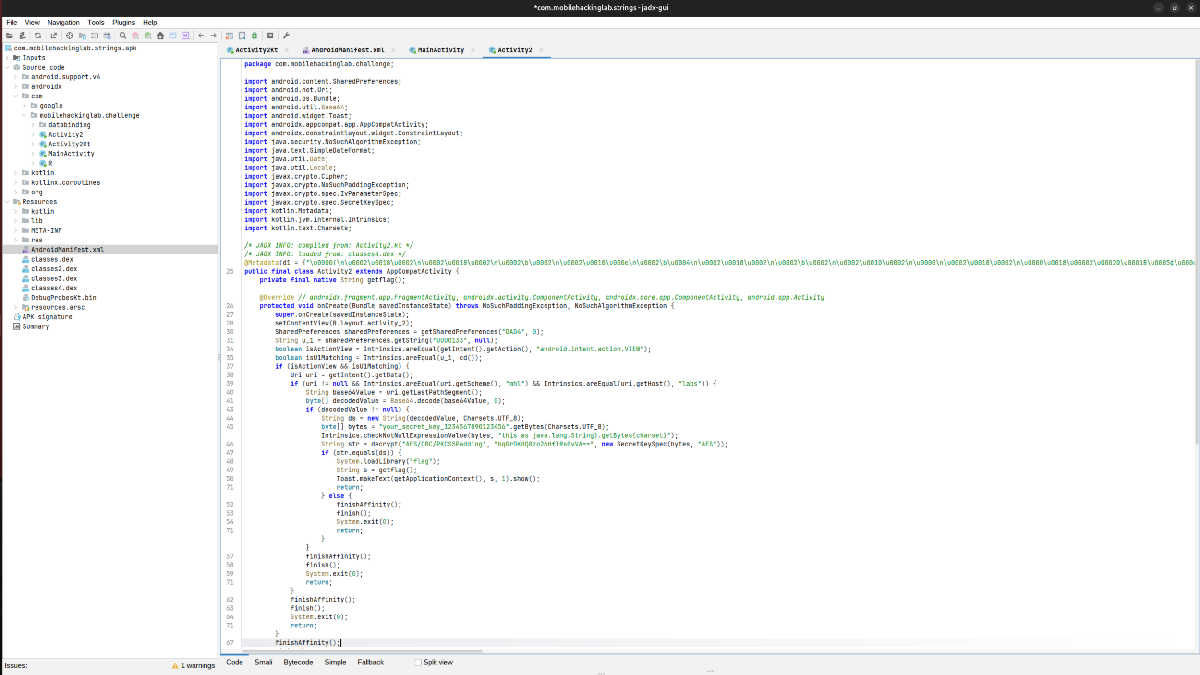The width and height of the screenshot is (1200, 675).
Task: Open the Navigation menu
Action: tap(63, 23)
